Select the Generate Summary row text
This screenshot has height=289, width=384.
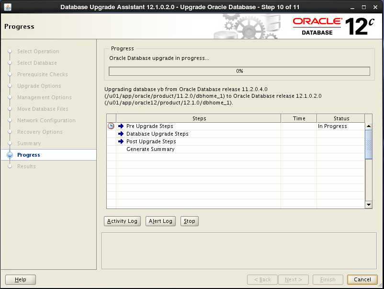click(150, 149)
